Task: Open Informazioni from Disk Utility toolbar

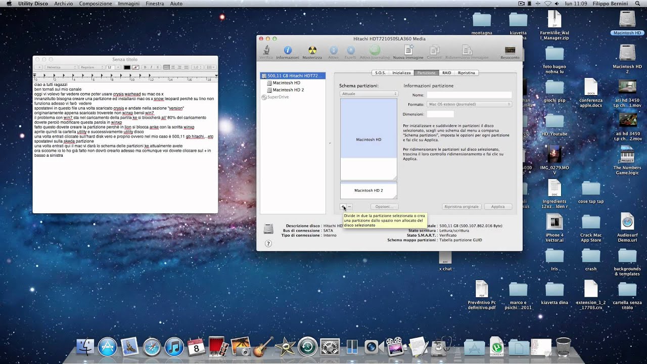Action: pos(288,50)
